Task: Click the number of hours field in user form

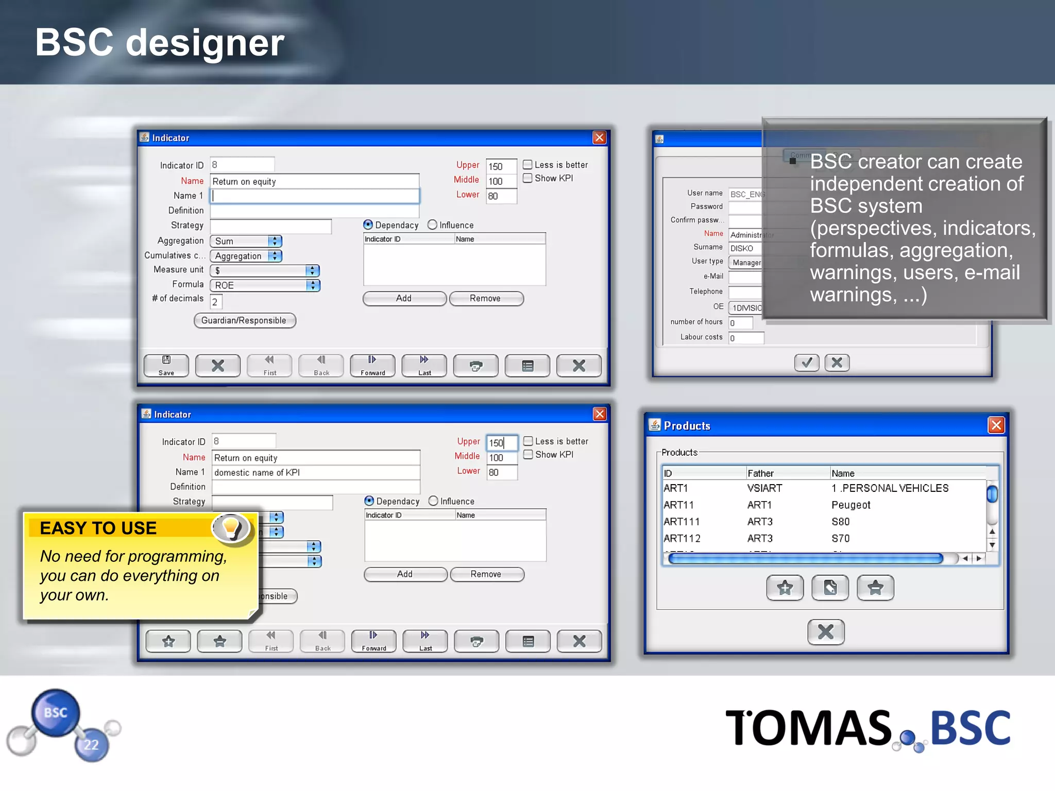Action: pyautogui.click(x=741, y=323)
